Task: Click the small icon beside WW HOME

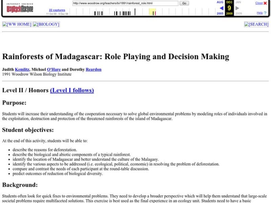Action: point(4,24)
